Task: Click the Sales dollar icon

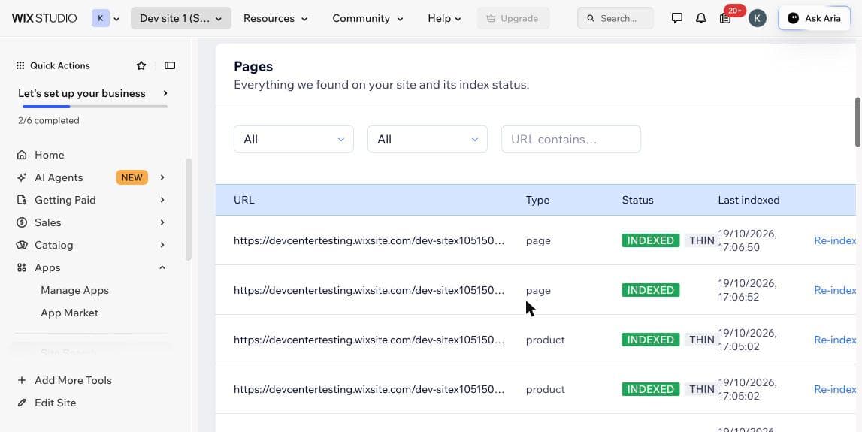Action: [22, 222]
